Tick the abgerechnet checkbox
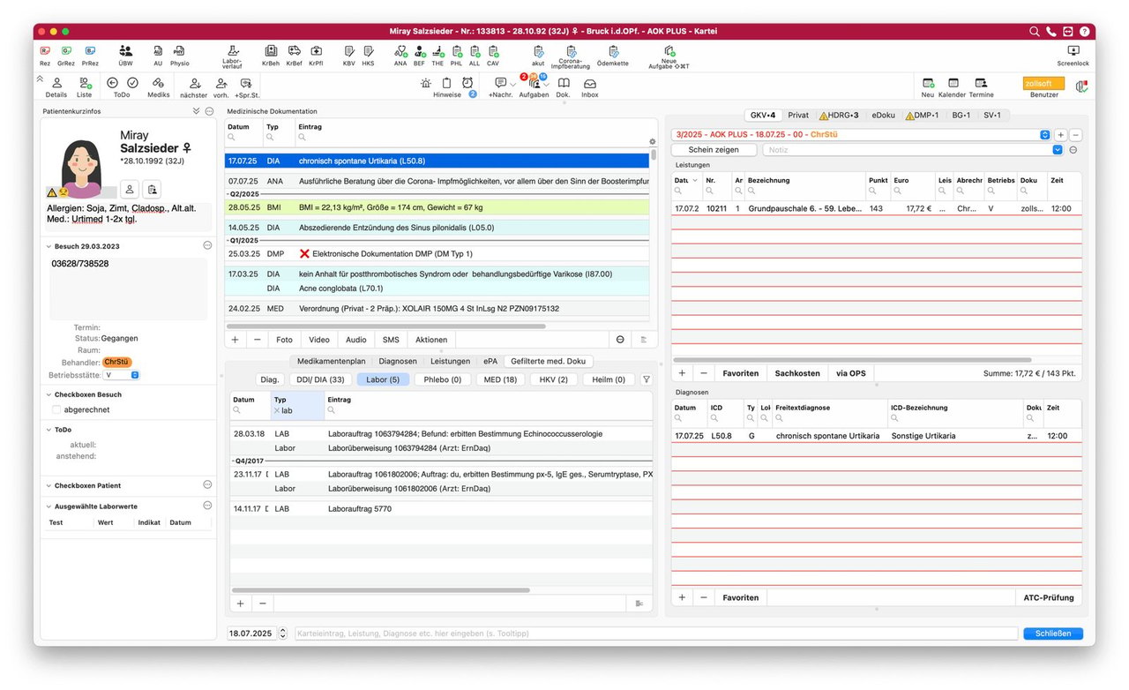The width and height of the screenshot is (1129, 690). pyautogui.click(x=56, y=409)
